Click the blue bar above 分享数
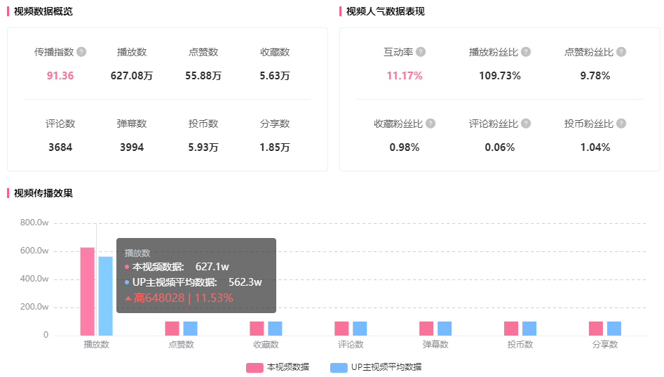664x377 pixels. pyautogui.click(x=614, y=329)
